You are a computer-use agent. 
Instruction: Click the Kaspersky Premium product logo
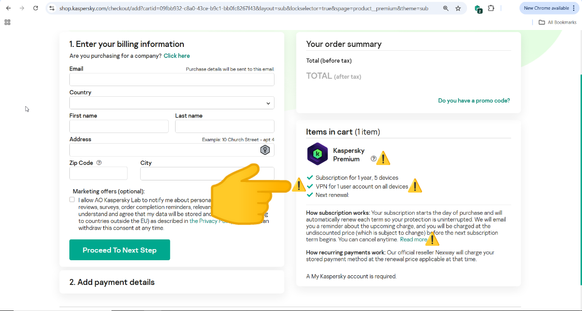(x=318, y=154)
